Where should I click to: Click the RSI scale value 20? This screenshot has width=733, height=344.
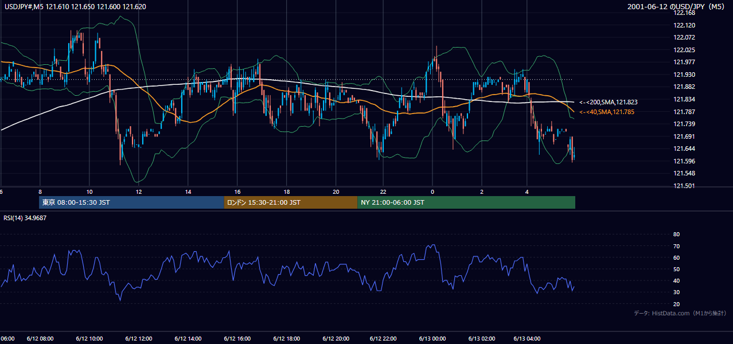pyautogui.click(x=676, y=304)
